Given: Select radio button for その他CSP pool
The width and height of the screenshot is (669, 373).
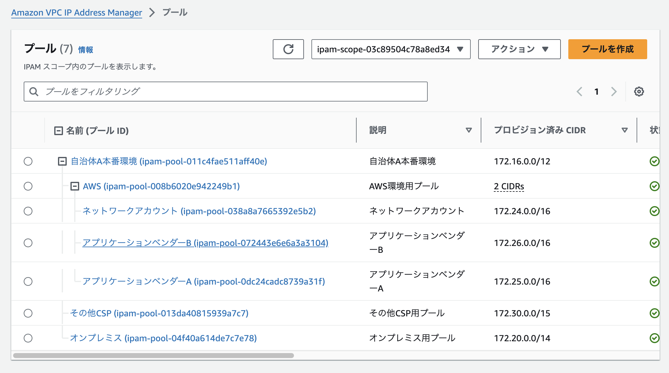Looking at the screenshot, I should click(x=28, y=313).
